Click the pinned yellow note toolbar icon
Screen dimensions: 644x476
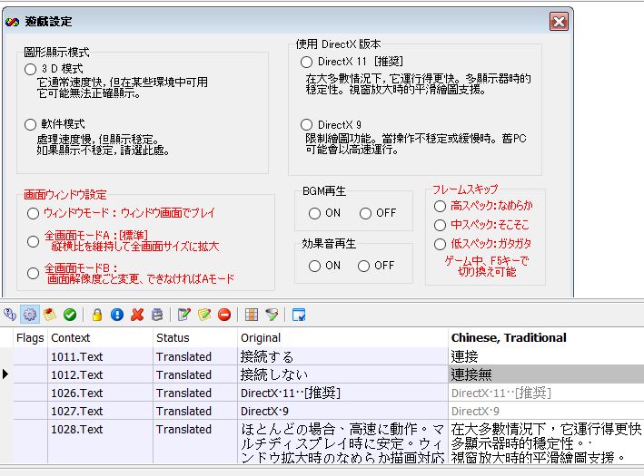(50, 315)
